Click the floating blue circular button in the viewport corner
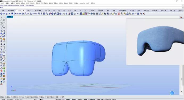 (x=172, y=93)
